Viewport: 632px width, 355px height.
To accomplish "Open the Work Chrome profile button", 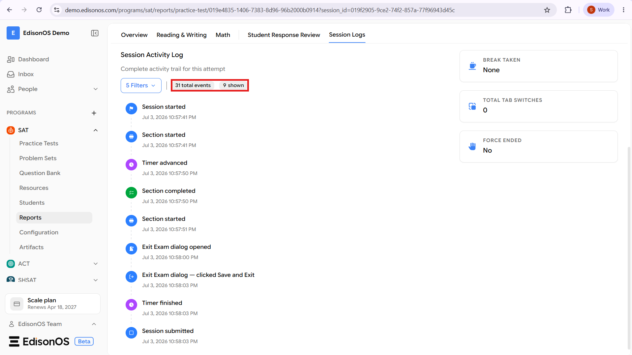I will (599, 10).
